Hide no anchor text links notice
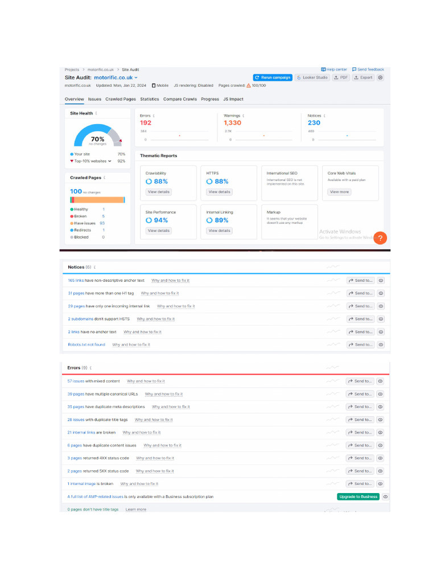437x583 pixels. click(x=381, y=332)
